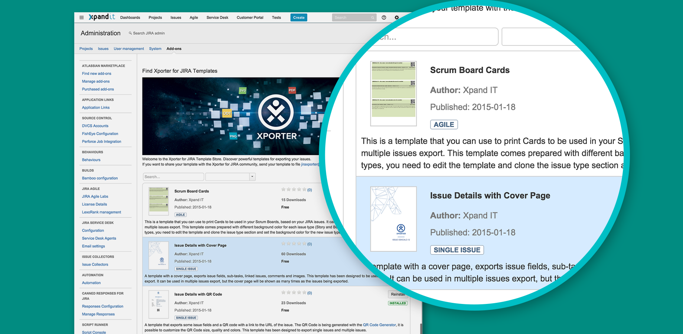Open Perforce Job Integration link

tap(101, 141)
